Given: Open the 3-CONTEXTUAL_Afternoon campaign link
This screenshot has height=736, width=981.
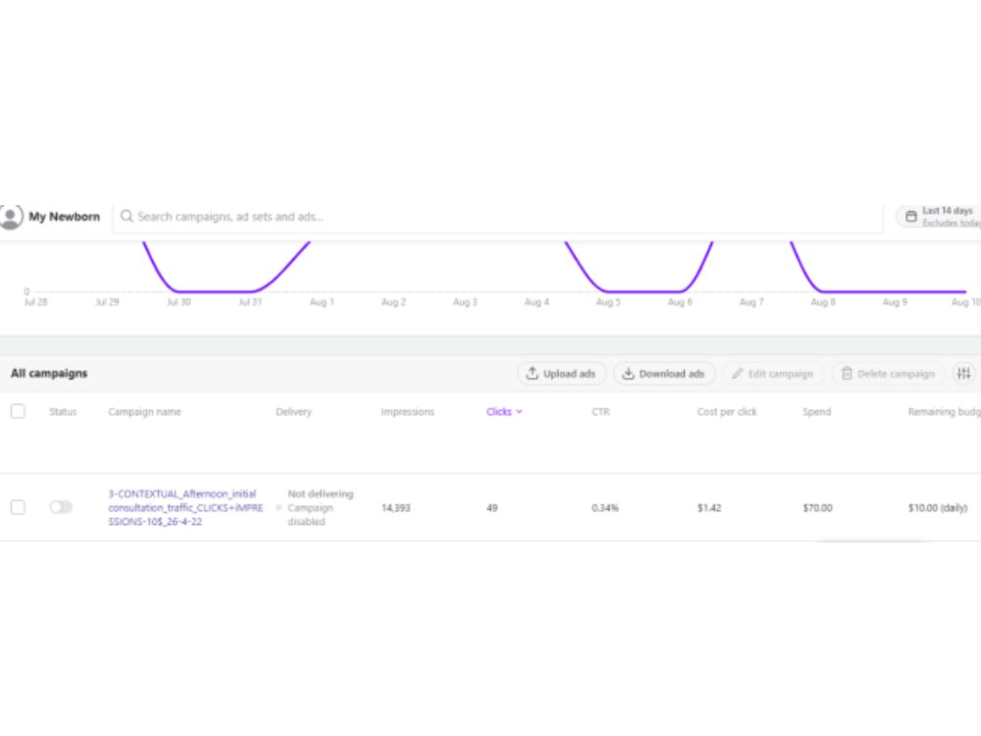Looking at the screenshot, I should pos(185,507).
